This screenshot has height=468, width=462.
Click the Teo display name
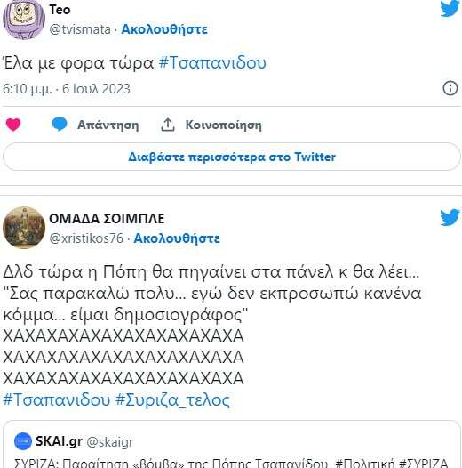tap(60, 10)
